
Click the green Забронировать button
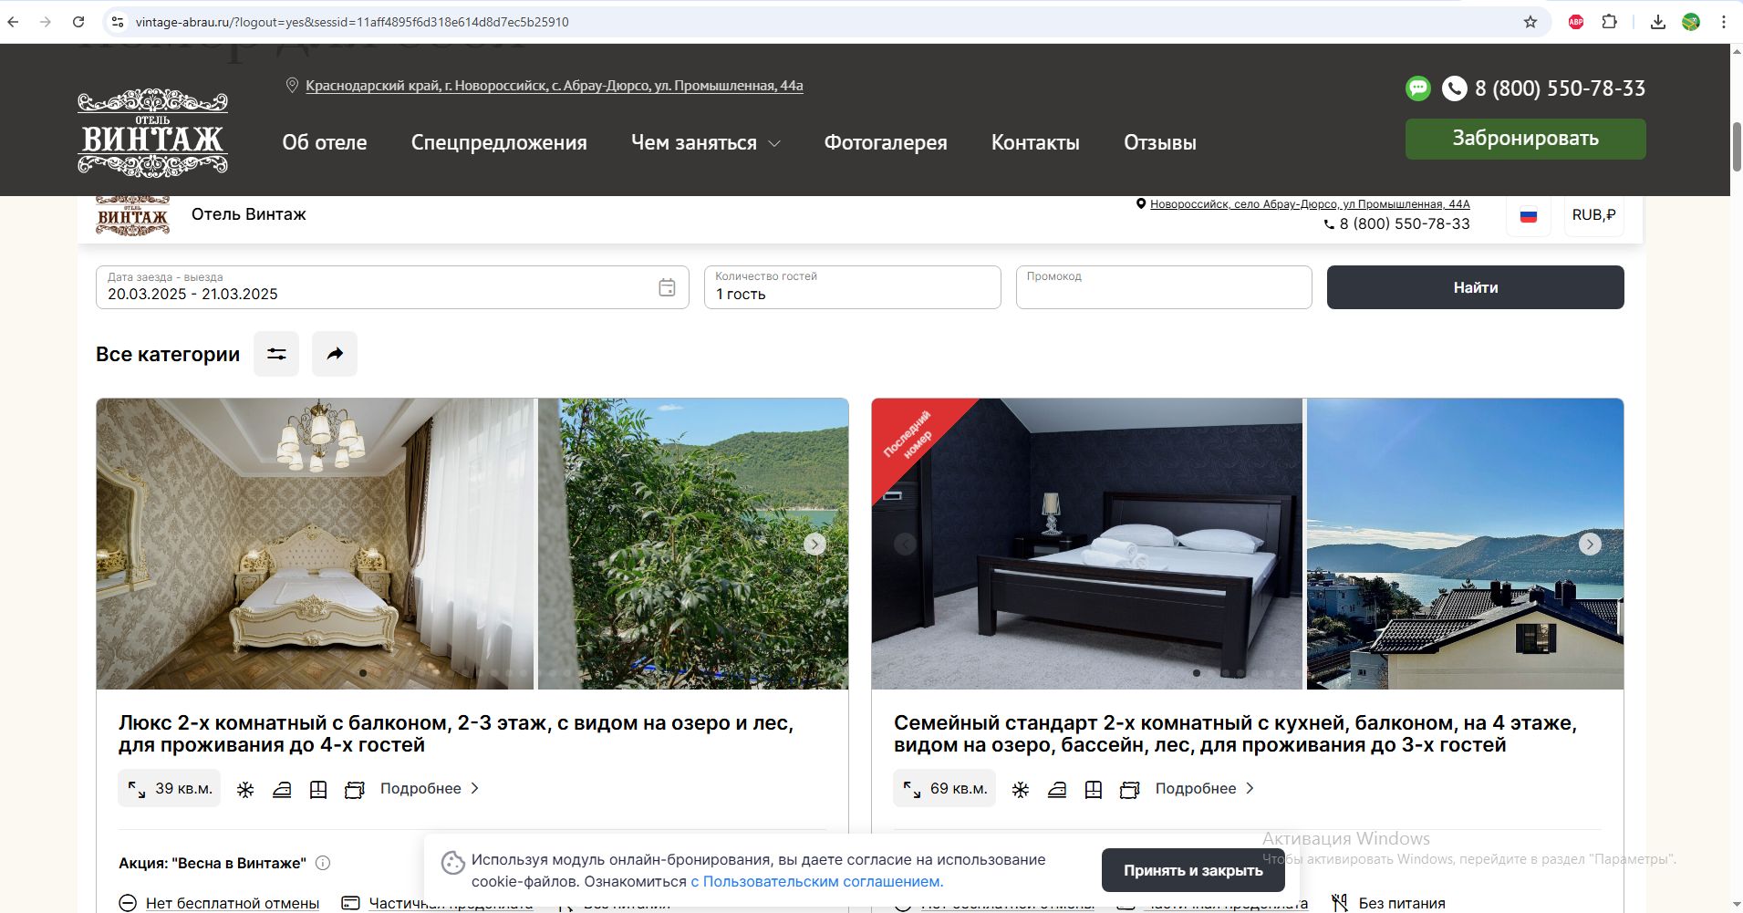[1525, 139]
